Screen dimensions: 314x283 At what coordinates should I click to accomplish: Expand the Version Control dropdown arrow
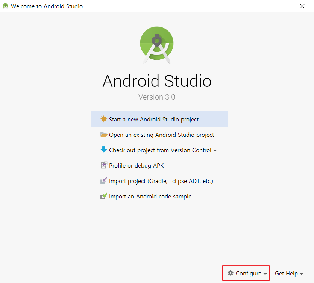215,151
